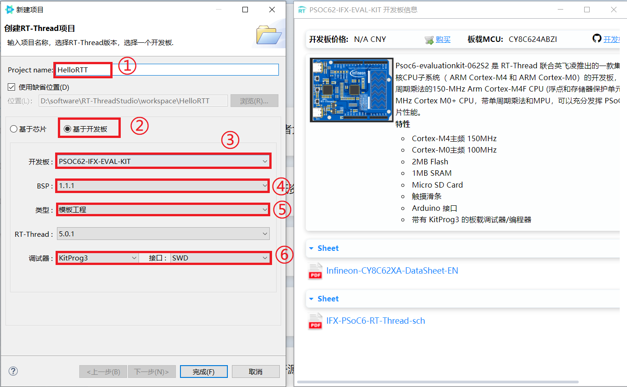
Task: Click the shopping cart purchase icon
Action: pyautogui.click(x=429, y=40)
